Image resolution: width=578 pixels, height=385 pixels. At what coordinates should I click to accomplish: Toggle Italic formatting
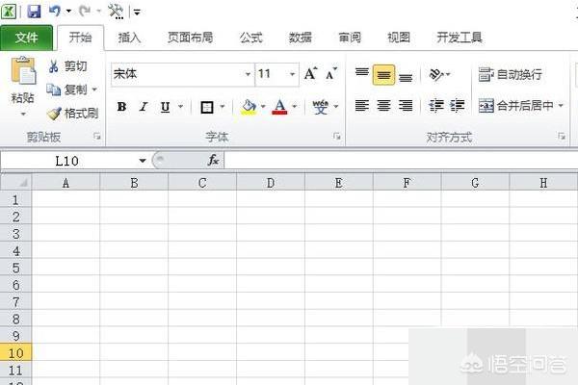[144, 107]
